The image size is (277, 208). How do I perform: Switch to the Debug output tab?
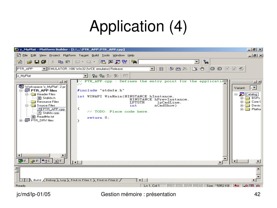(51, 180)
